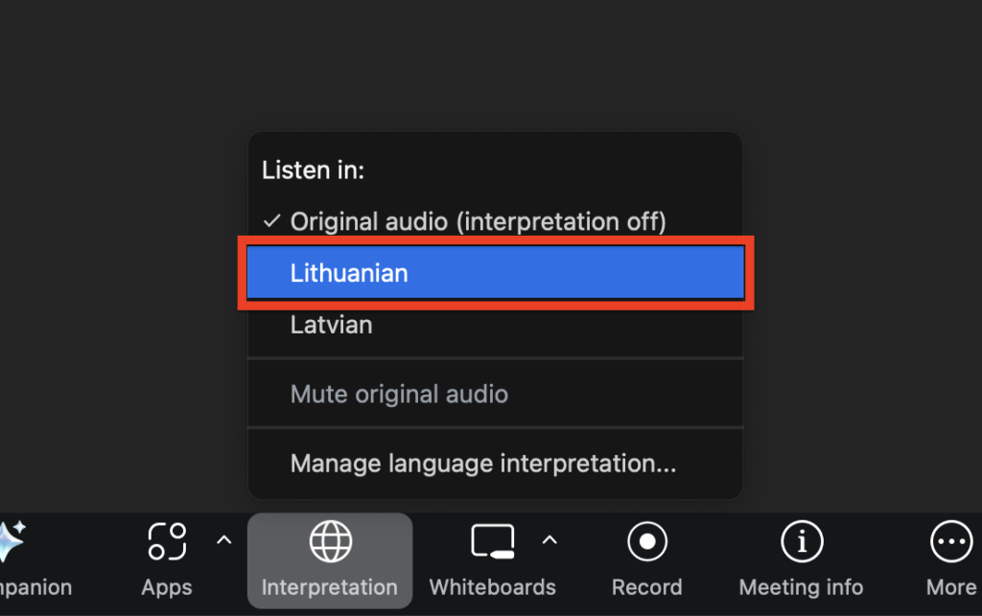The width and height of the screenshot is (982, 616).
Task: Start recording with the Record icon
Action: pyautogui.click(x=647, y=542)
